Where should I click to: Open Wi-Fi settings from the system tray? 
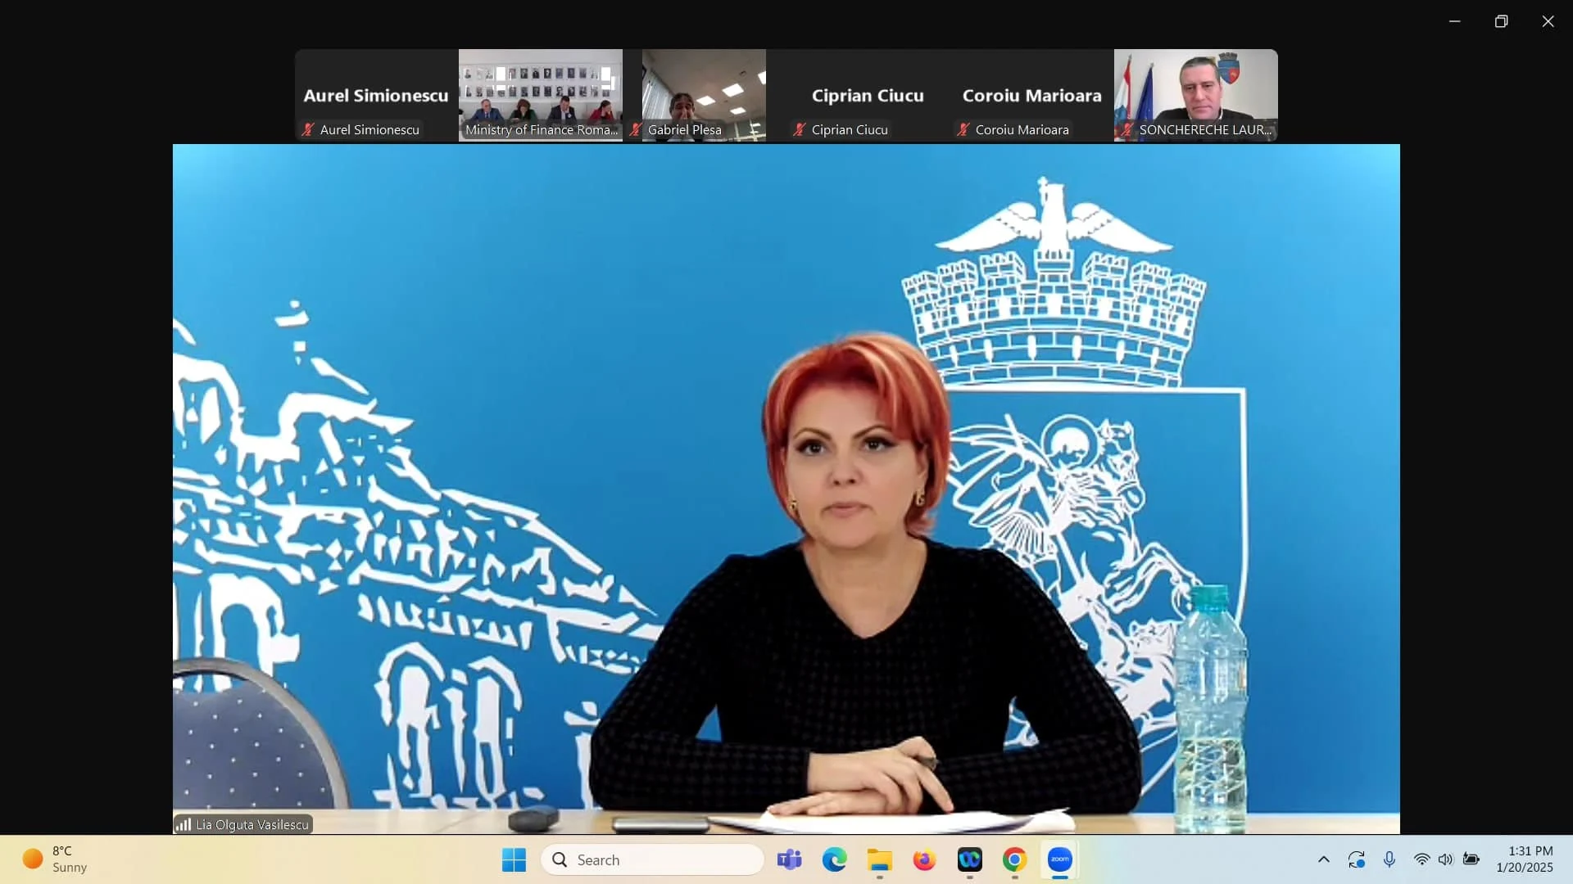point(1421,859)
